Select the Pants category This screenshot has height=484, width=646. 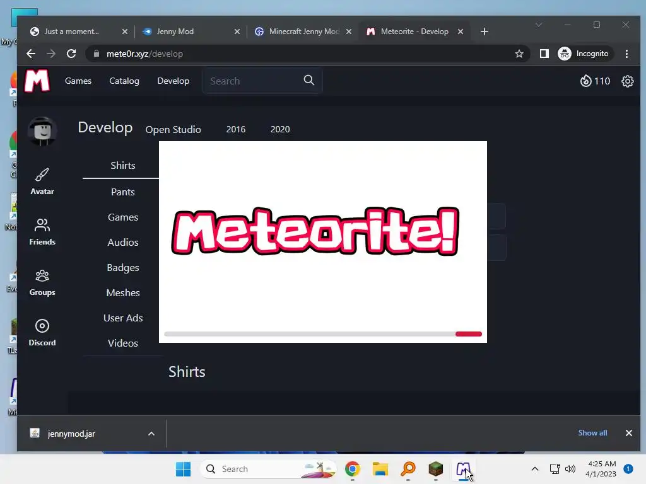[x=123, y=192]
